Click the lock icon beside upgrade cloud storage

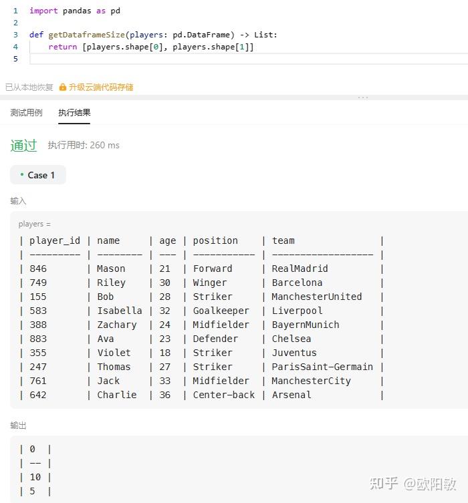coord(63,88)
